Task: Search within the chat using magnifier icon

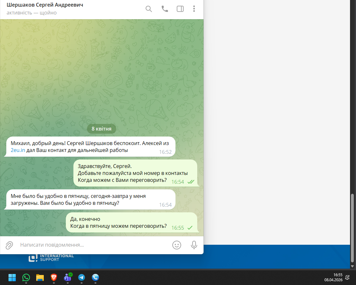Action: 149,9
